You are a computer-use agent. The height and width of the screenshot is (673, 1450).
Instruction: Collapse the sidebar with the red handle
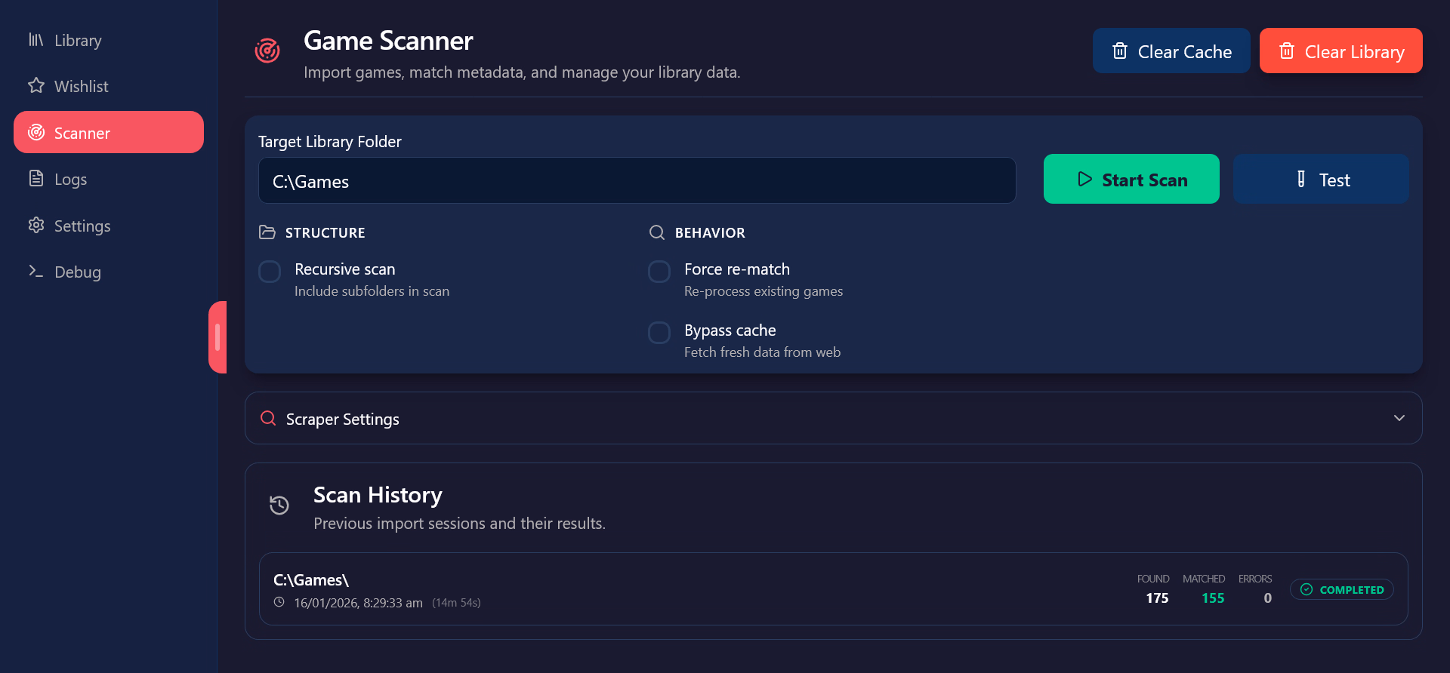(217, 337)
